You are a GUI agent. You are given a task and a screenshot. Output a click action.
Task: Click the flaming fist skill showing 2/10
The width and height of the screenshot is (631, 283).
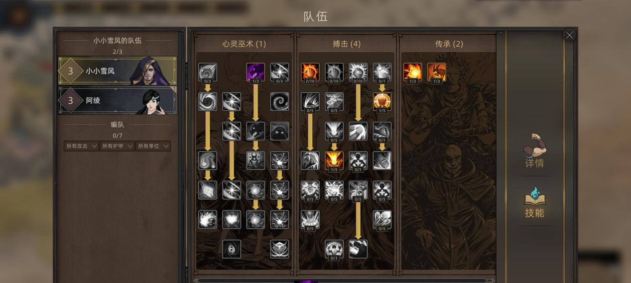[x=310, y=72]
